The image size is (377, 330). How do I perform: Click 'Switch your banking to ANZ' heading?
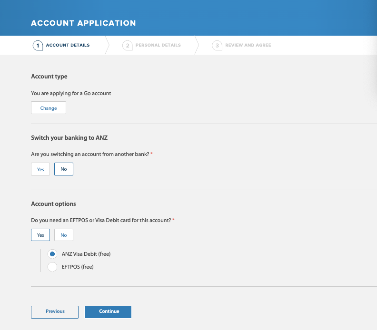[69, 138]
